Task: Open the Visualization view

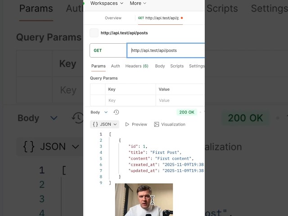Action: coord(170,124)
